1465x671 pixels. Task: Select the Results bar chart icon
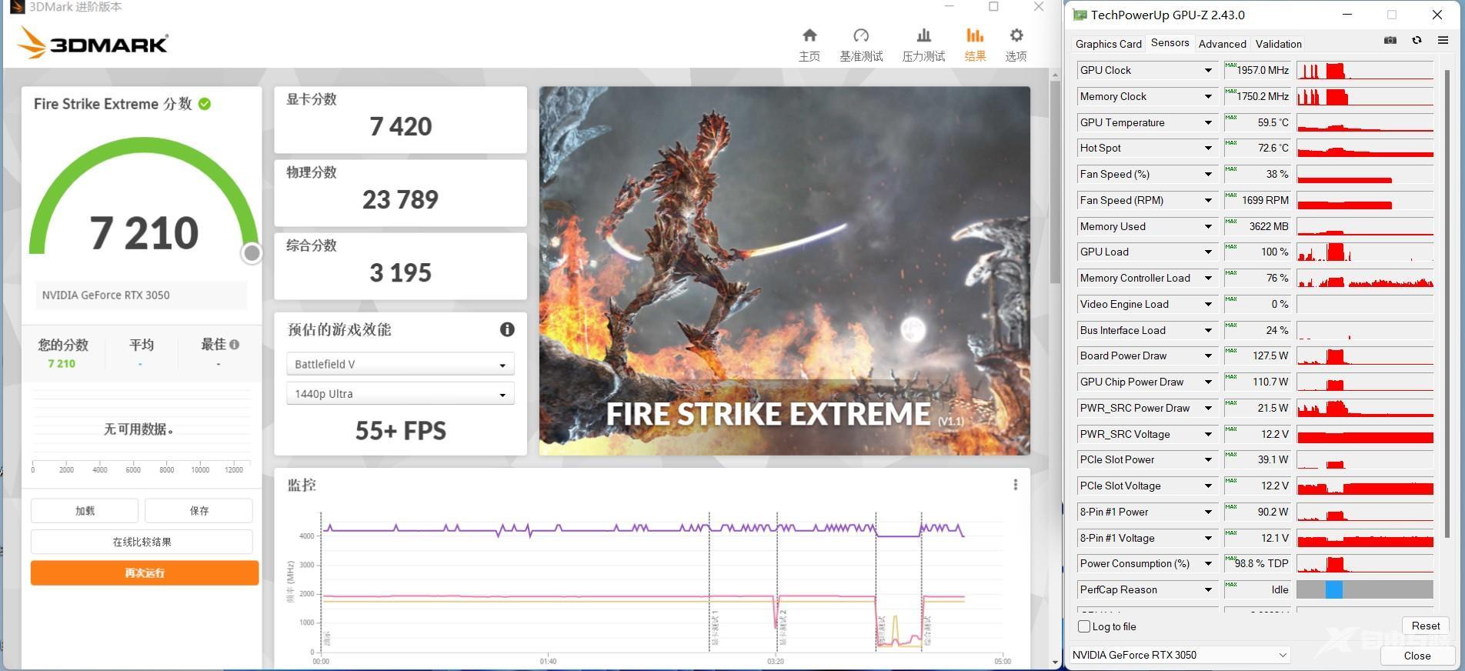pyautogui.click(x=975, y=36)
